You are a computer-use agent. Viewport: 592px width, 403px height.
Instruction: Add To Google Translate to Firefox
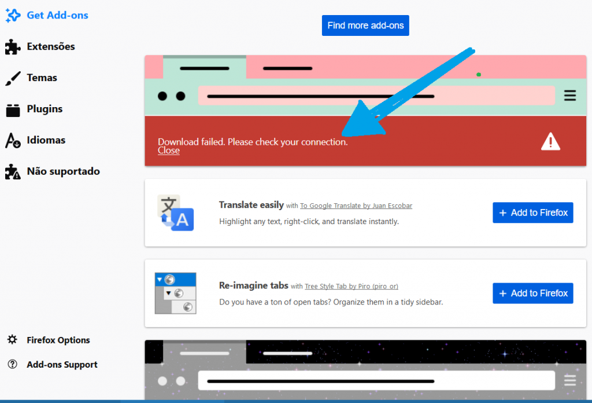pyautogui.click(x=533, y=213)
